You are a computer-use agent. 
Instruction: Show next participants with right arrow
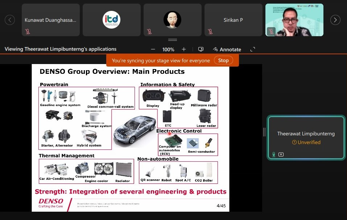pyautogui.click(x=335, y=20)
